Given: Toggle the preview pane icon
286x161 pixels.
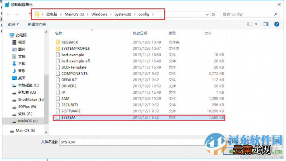Looking at the screenshot, I should [x=266, y=24].
